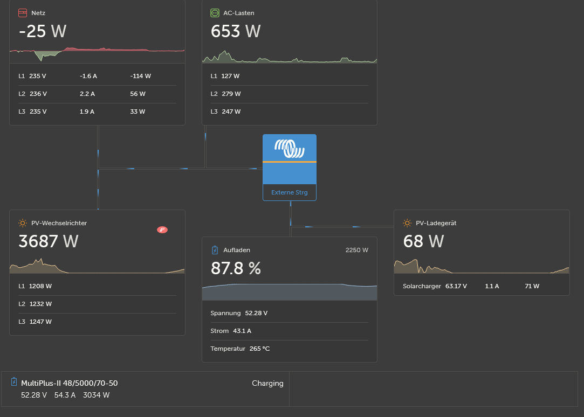Click the battery icon next to Aufladen
The width and height of the screenshot is (584, 417).
tap(215, 250)
